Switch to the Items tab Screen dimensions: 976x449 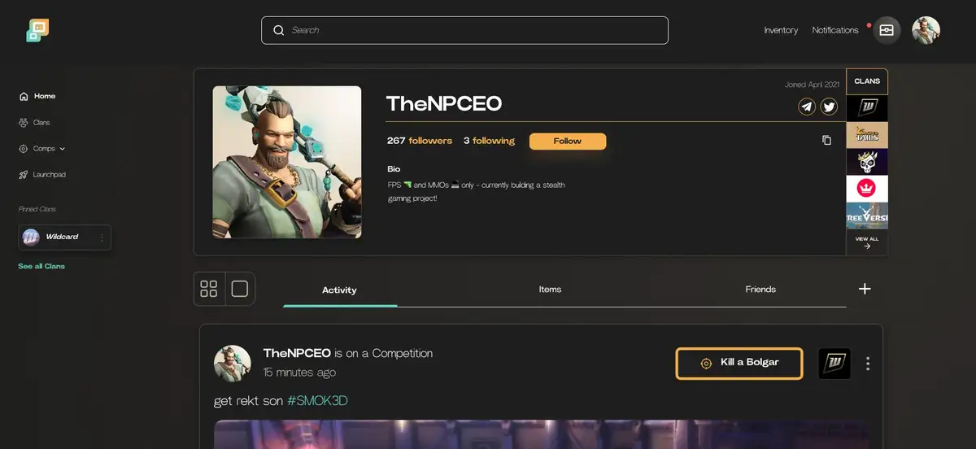coord(550,290)
